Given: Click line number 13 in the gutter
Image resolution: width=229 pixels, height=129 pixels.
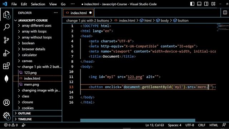Looking at the screenshot, I should [71, 87].
